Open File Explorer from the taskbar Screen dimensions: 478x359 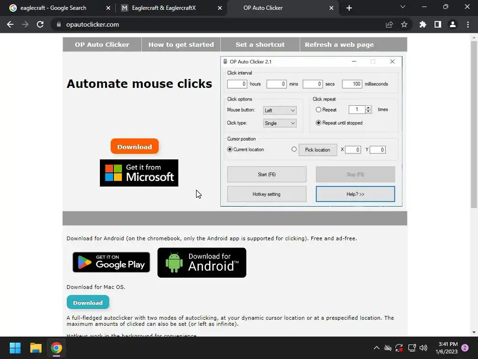pos(35,348)
